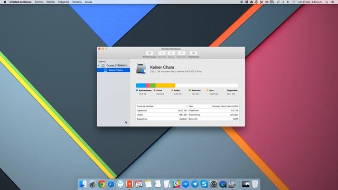The height and width of the screenshot is (190, 338).
Task: Click the volume speaker icon in menu bar
Action: point(288,2)
